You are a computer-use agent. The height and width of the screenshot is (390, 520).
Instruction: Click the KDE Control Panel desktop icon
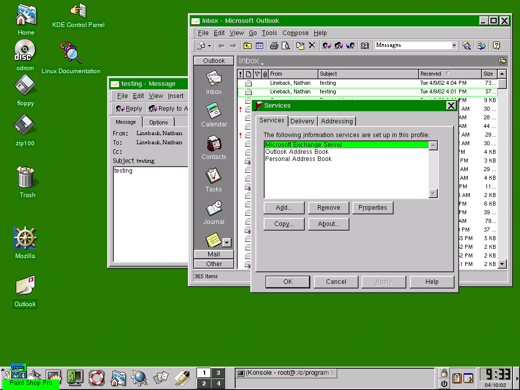pos(78,16)
